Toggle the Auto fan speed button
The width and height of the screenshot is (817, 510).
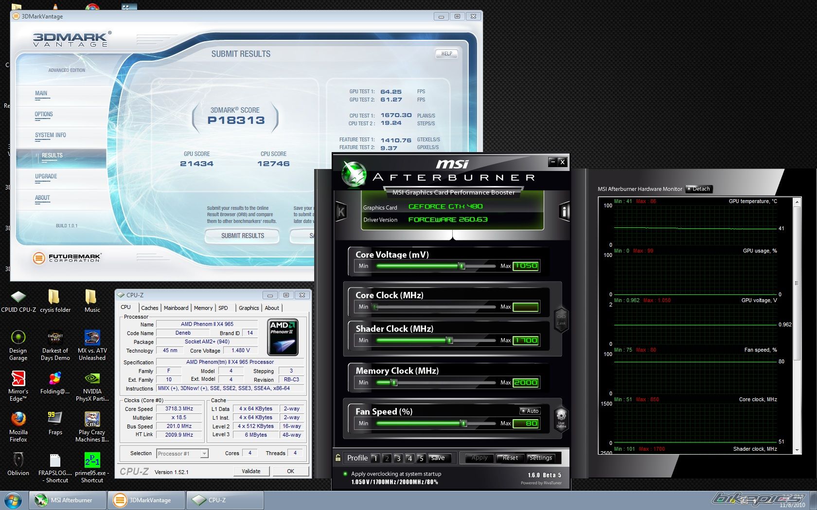(x=530, y=411)
